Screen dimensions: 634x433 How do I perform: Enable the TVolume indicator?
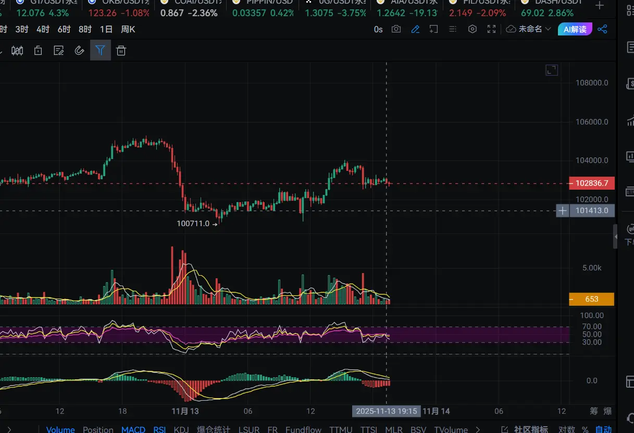pyautogui.click(x=451, y=429)
